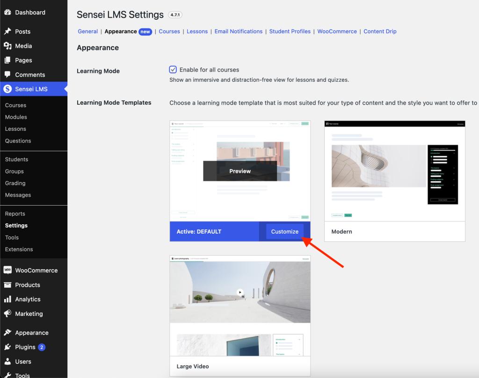Open Questions submenu item

[x=18, y=141]
